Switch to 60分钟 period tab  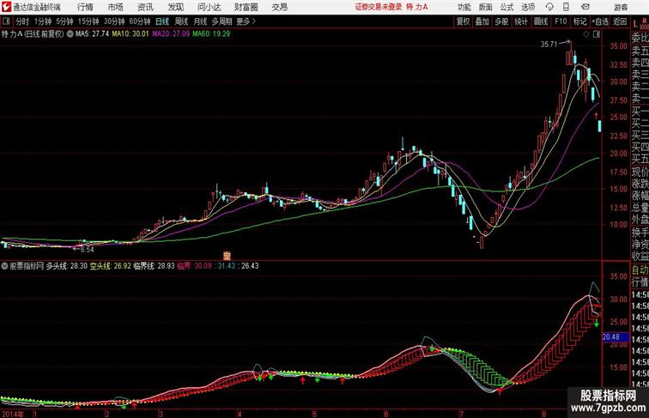[x=140, y=21]
